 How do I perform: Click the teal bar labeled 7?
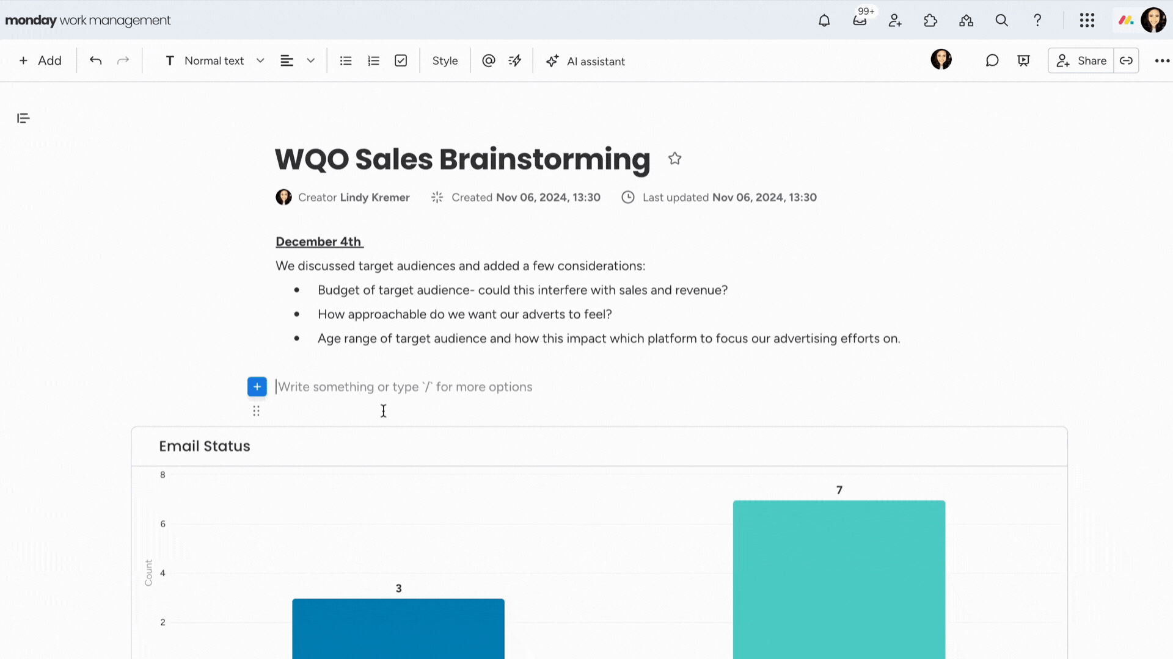coord(839,580)
